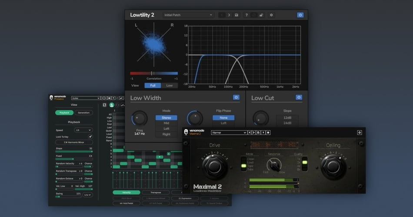Click the C# Harmonic Minor key button
This screenshot has width=413, height=217.
(x=74, y=142)
